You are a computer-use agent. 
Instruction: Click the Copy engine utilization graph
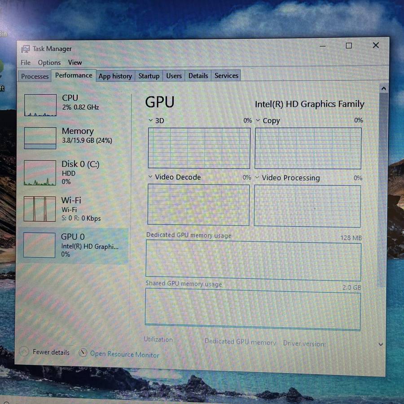pyautogui.click(x=308, y=149)
